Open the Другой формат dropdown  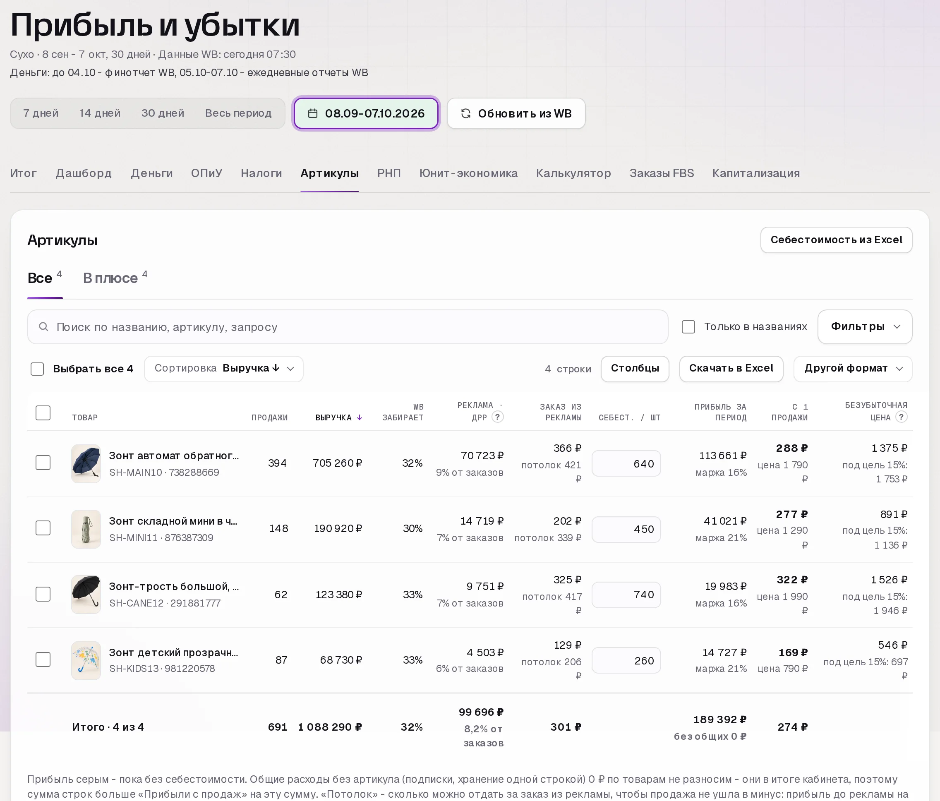point(853,369)
